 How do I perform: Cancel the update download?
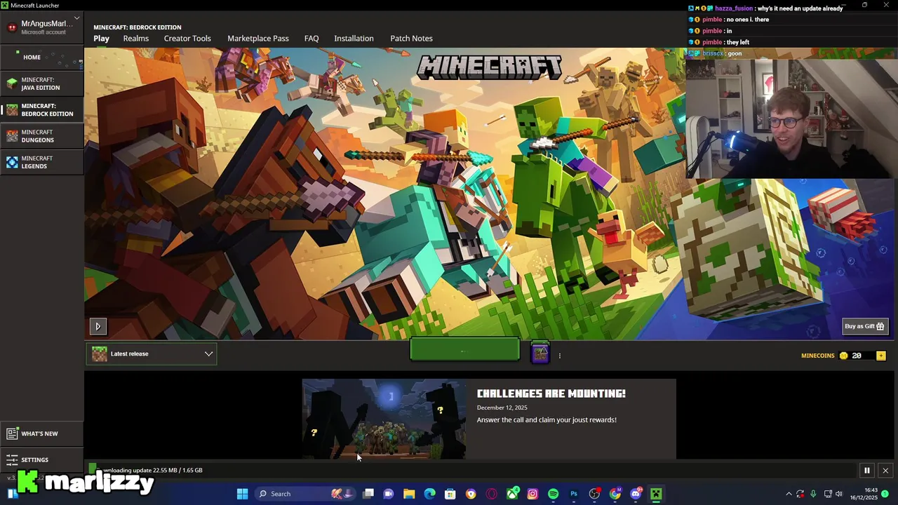click(885, 471)
